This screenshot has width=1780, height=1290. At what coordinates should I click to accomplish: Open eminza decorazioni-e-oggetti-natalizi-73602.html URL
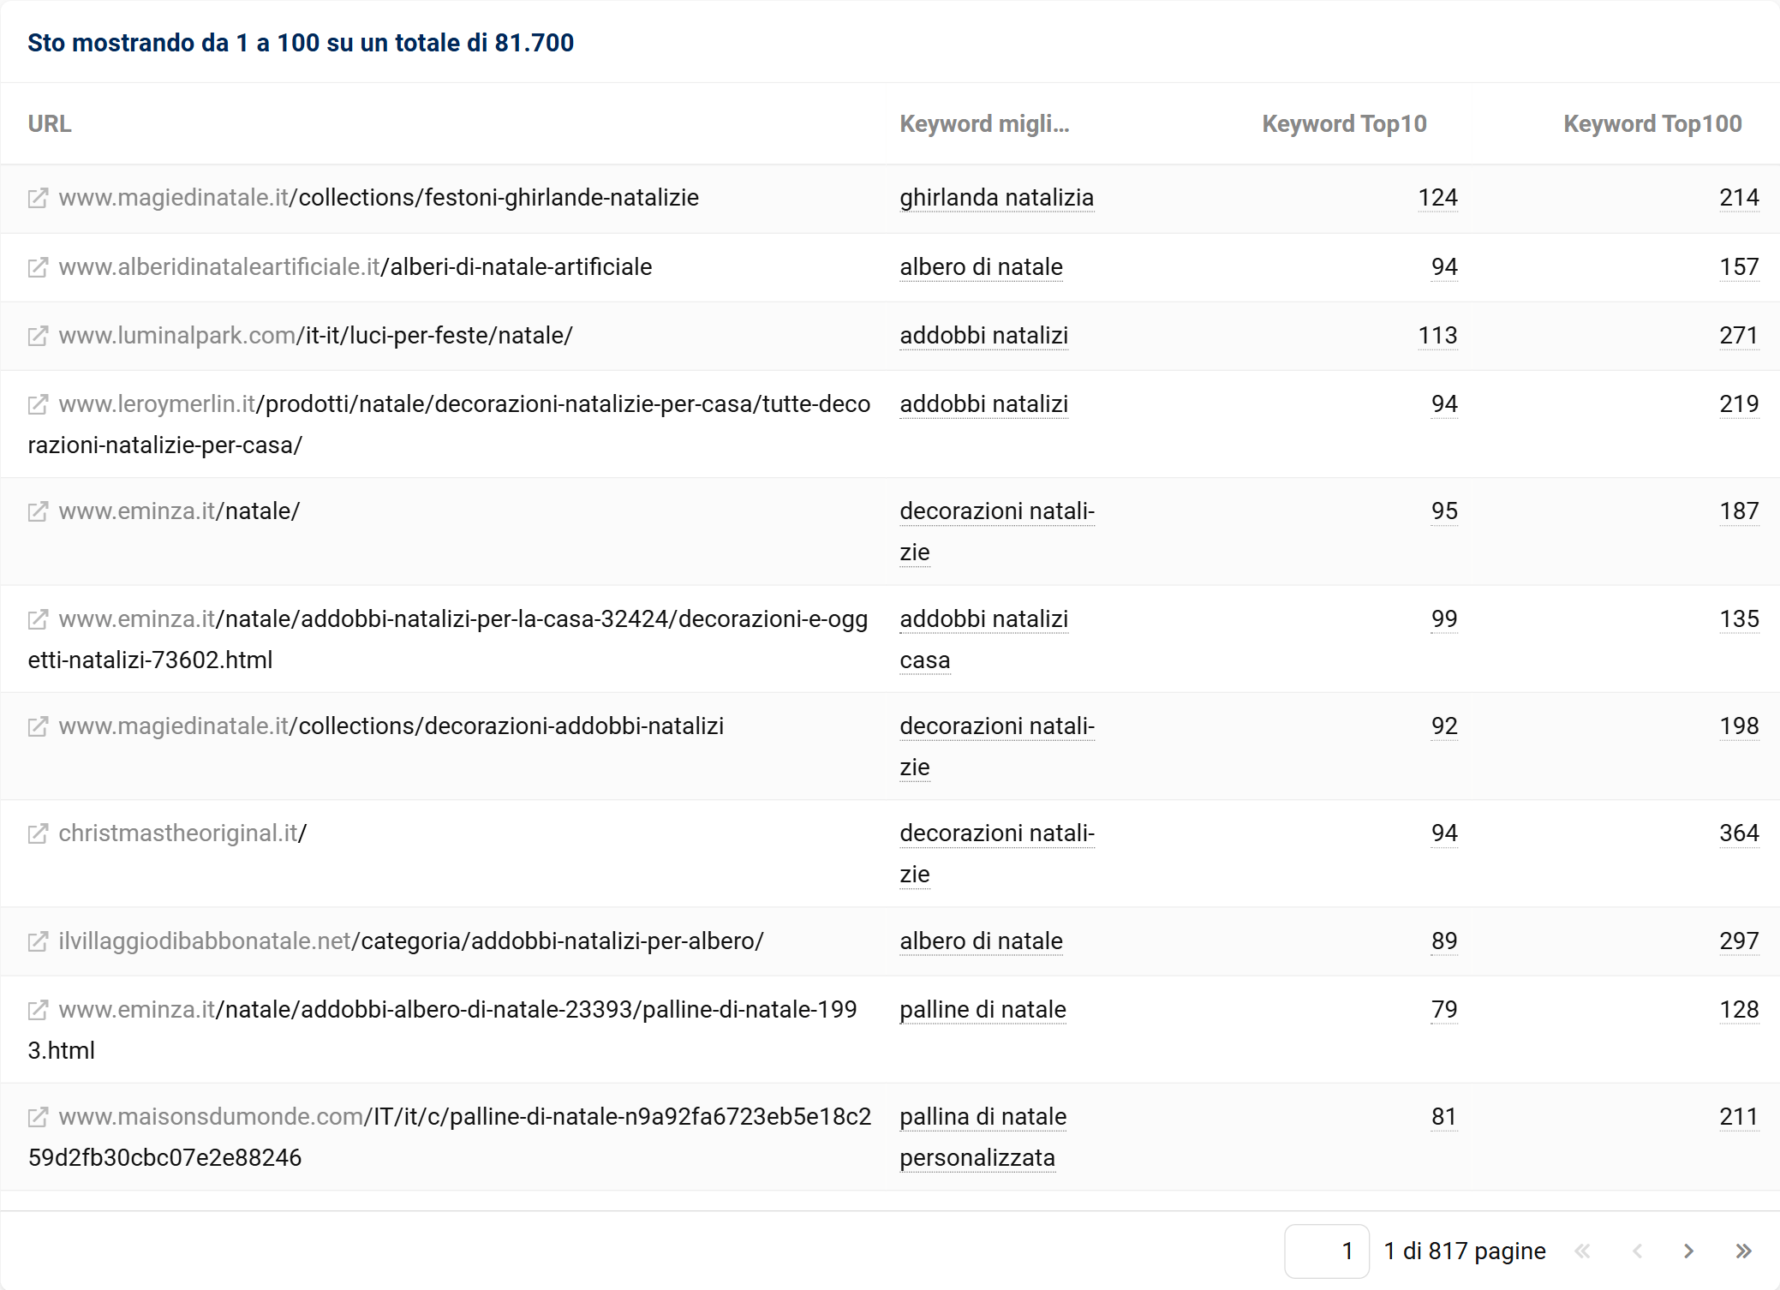pyautogui.click(x=448, y=640)
